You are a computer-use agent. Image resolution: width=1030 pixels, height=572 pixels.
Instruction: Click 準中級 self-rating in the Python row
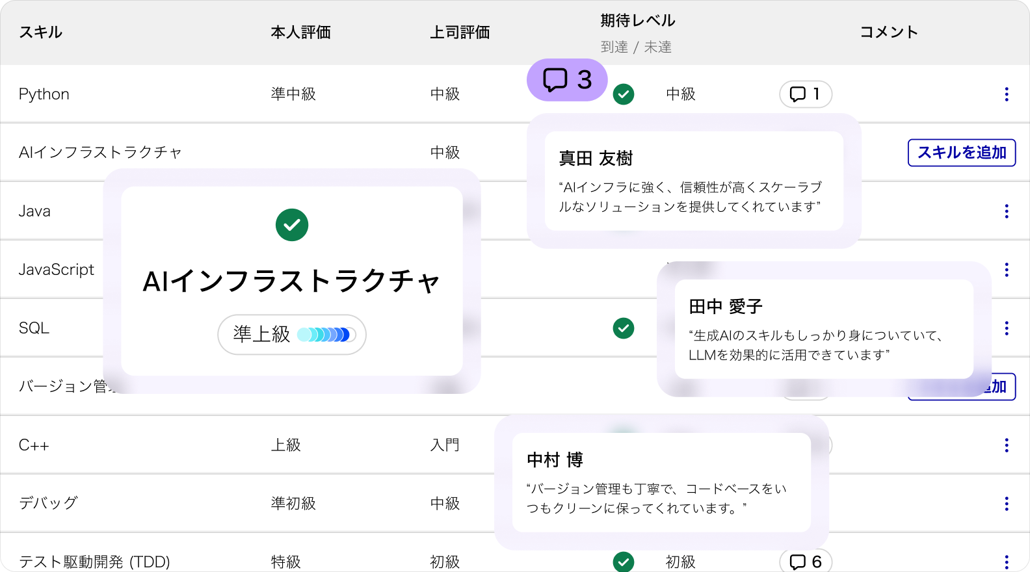pyautogui.click(x=293, y=94)
